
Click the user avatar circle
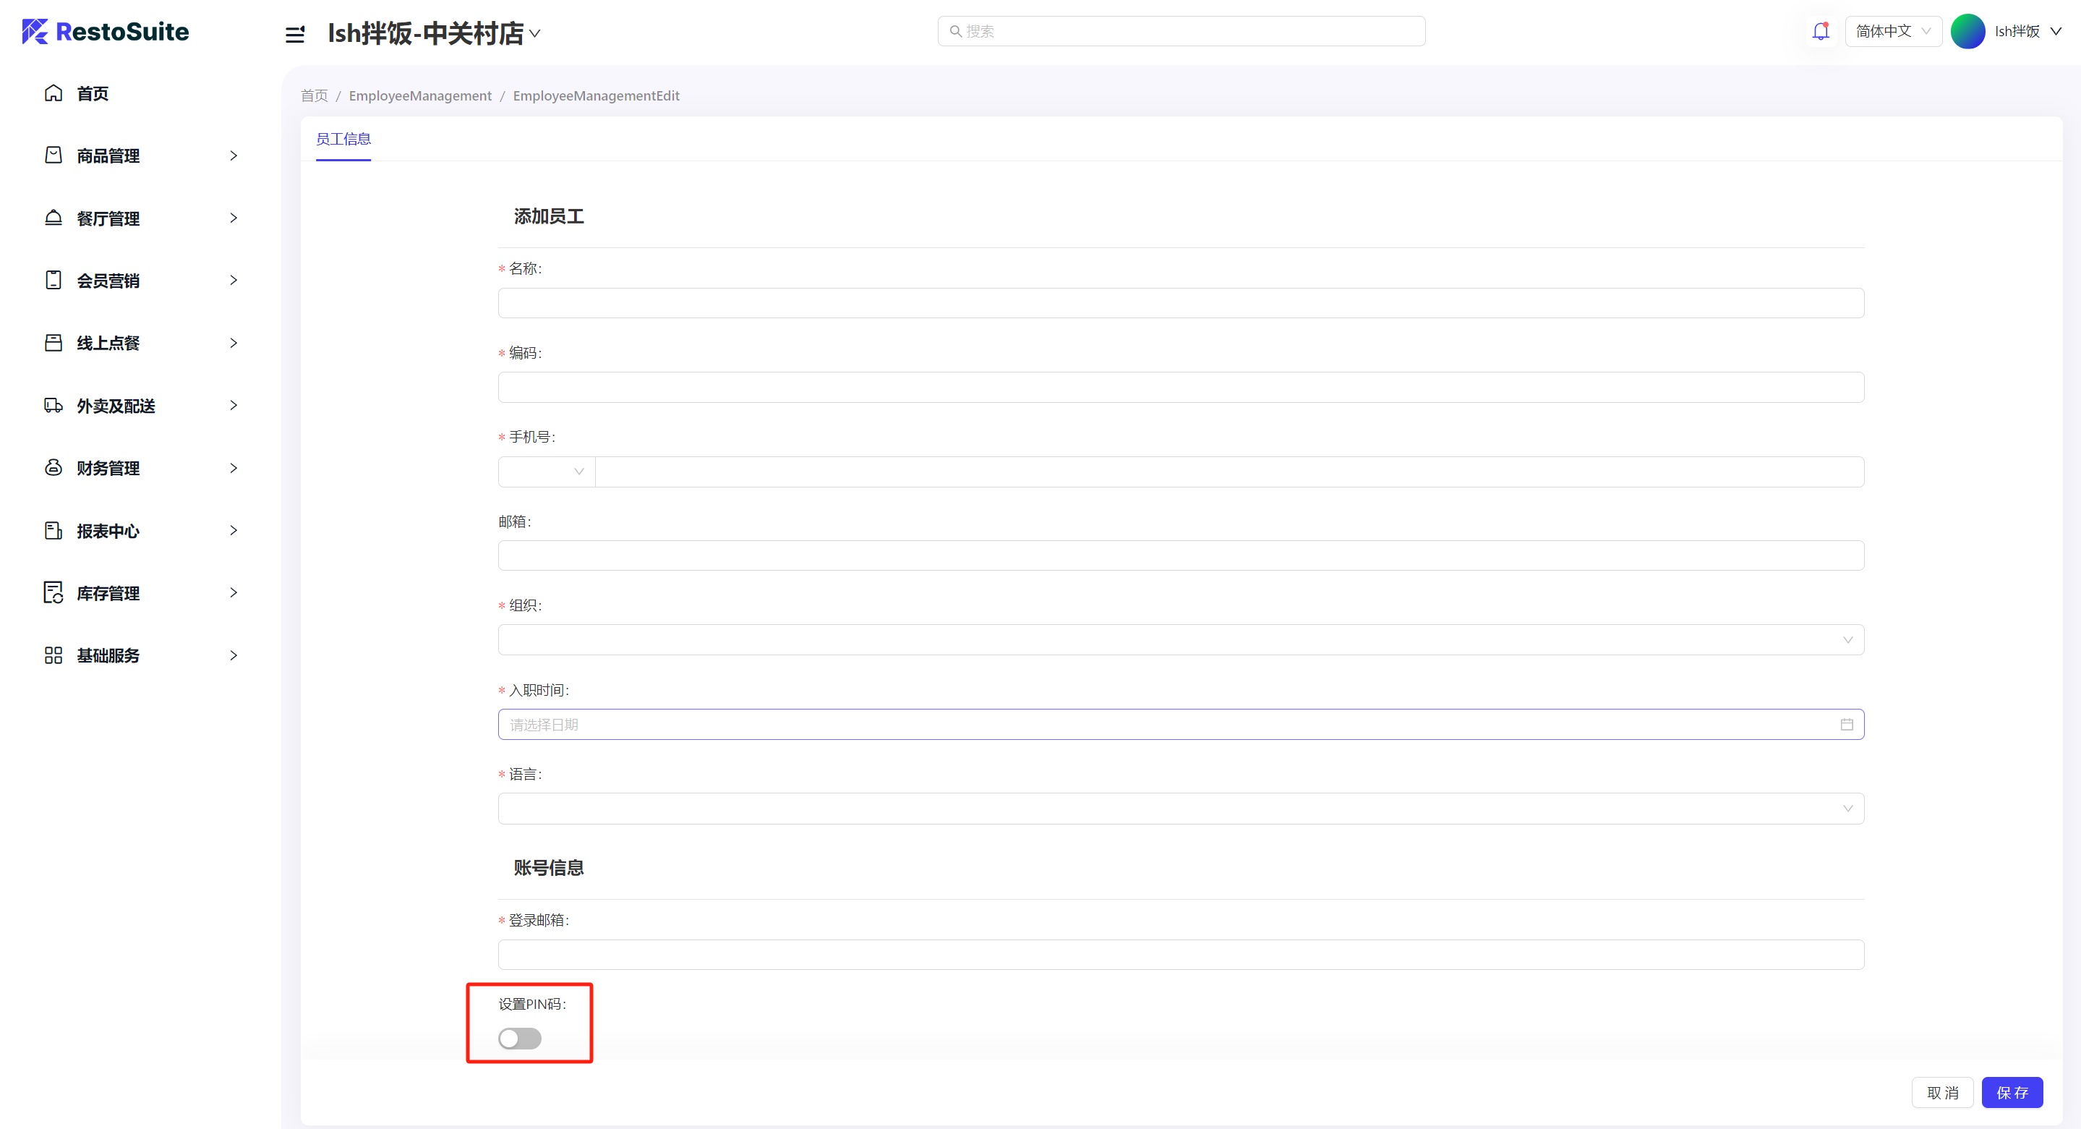click(1967, 32)
